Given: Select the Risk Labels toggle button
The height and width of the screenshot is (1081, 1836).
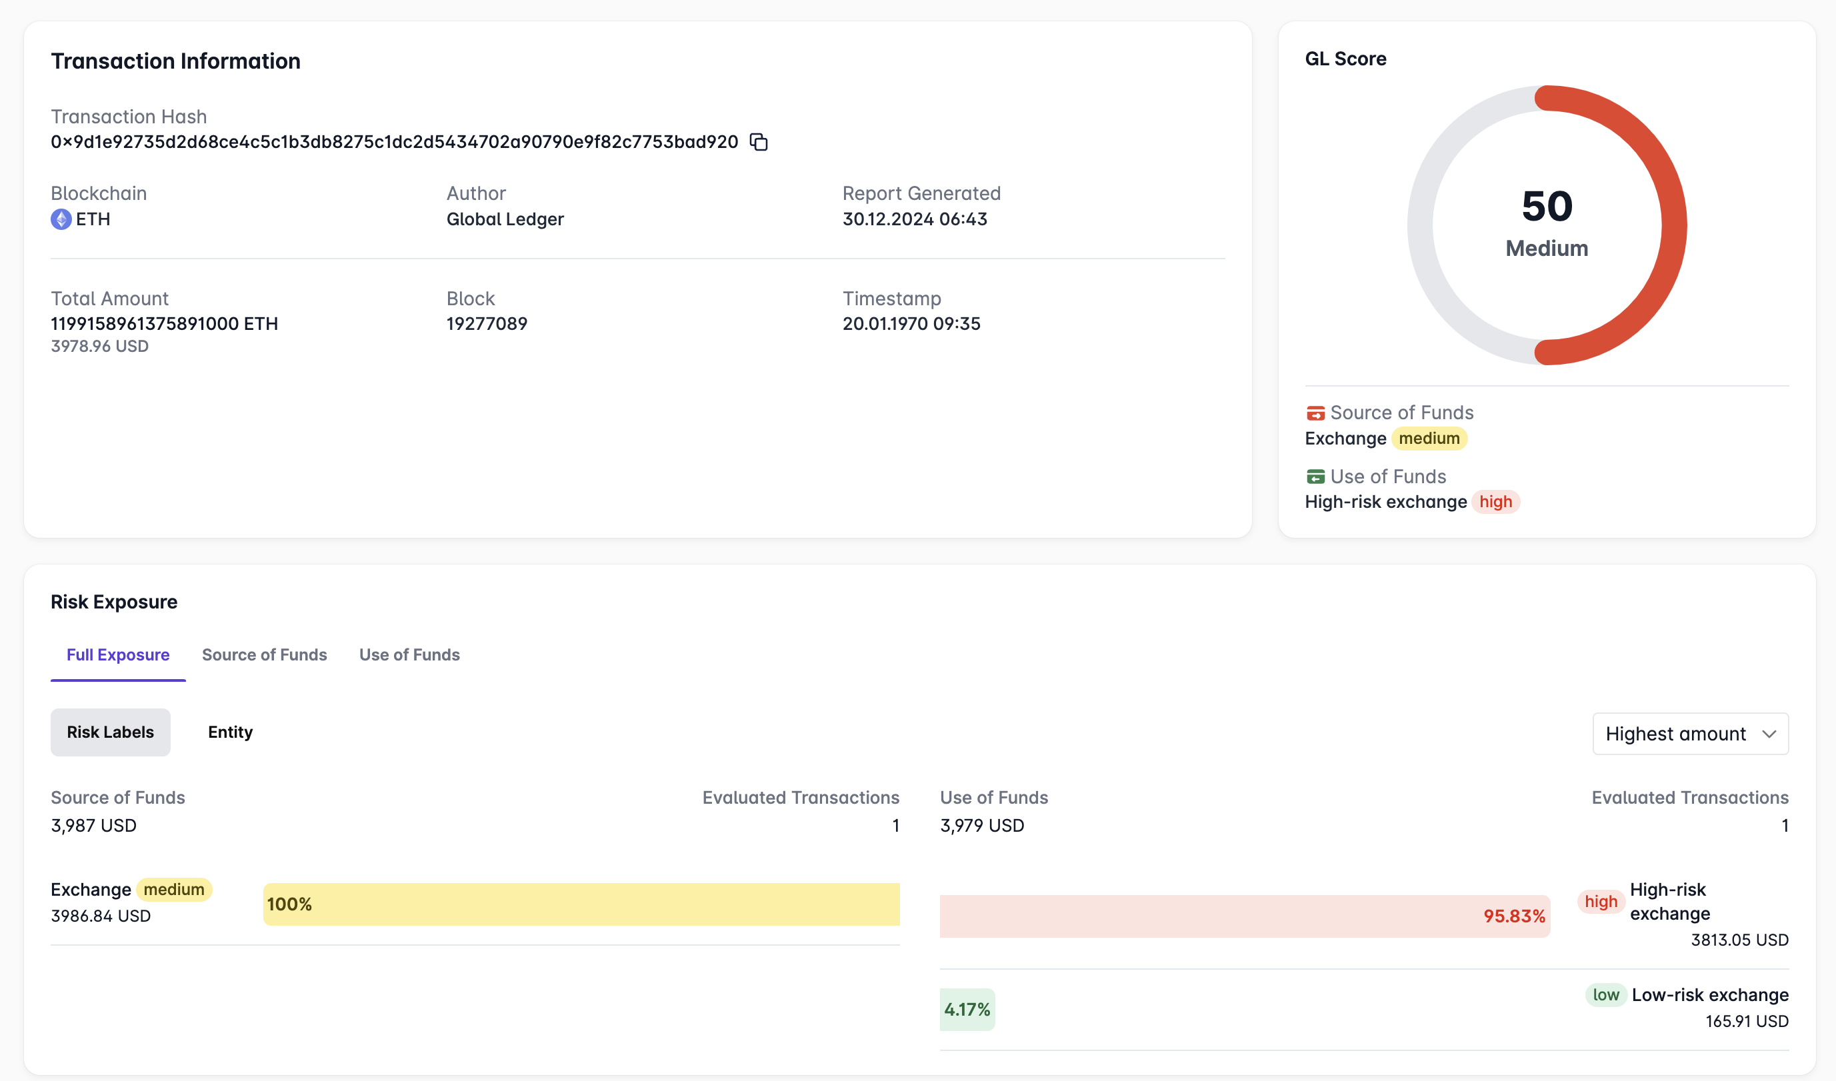Looking at the screenshot, I should [x=110, y=732].
